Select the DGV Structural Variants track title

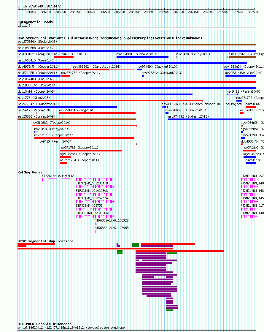pos(110,38)
